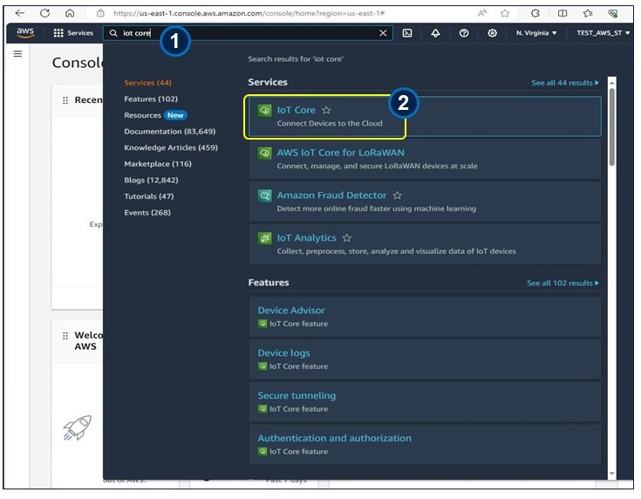Open IoT Analytics service

click(307, 238)
